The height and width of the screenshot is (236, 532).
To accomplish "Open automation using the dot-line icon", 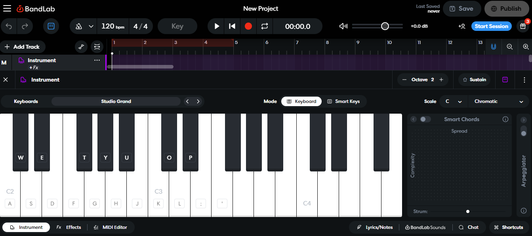I will point(81,47).
